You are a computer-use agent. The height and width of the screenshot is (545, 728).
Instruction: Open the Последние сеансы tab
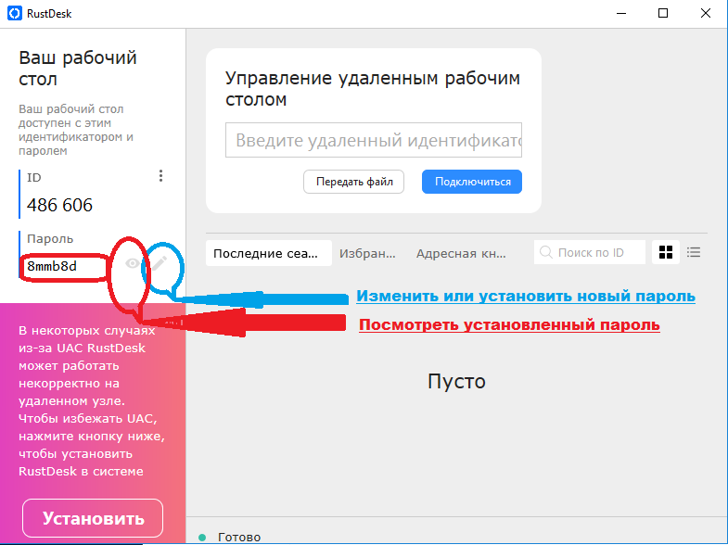268,253
